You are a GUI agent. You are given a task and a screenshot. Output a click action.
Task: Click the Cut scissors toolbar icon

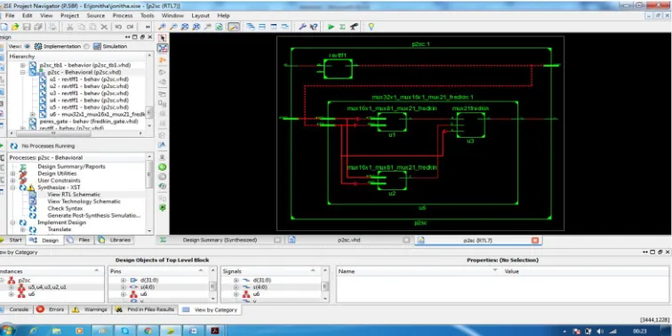pos(70,27)
